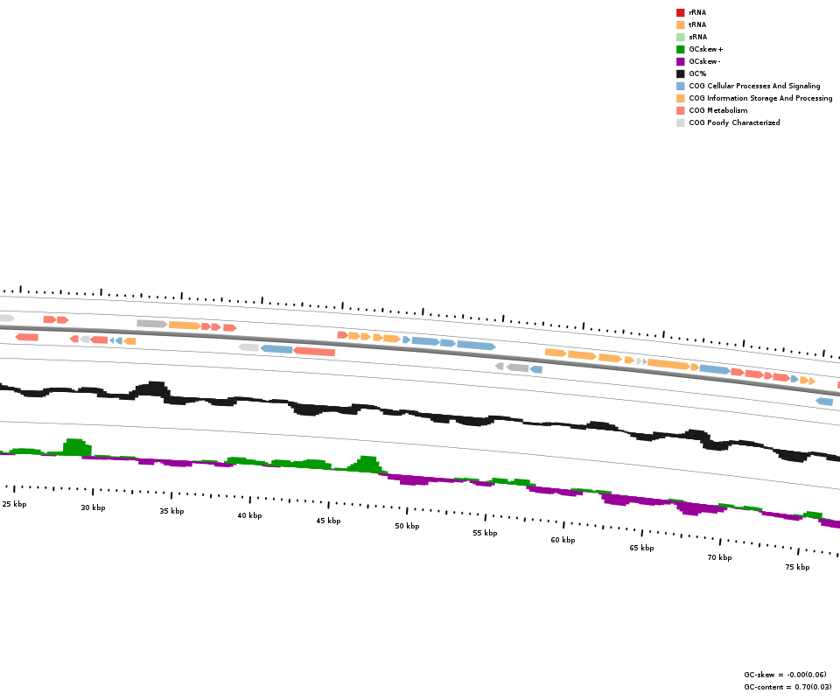Screen dimensions: 840x700
Task: Click the 'GCskew-' legend label
Action: 704,61
